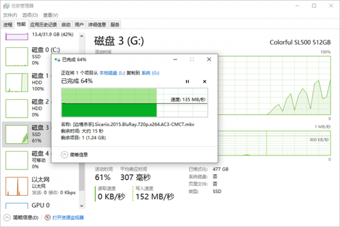Click the copy progress speed graph
The width and height of the screenshot is (340, 227).
coord(134,103)
